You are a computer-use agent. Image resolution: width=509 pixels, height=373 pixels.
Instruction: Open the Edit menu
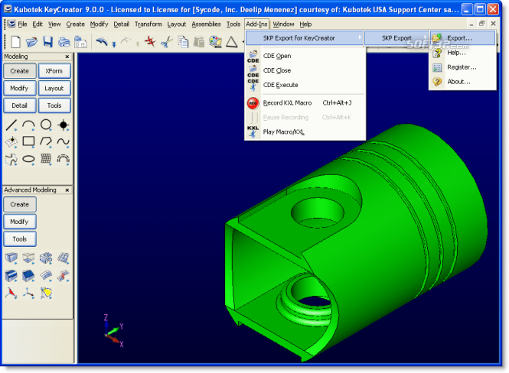click(x=38, y=24)
